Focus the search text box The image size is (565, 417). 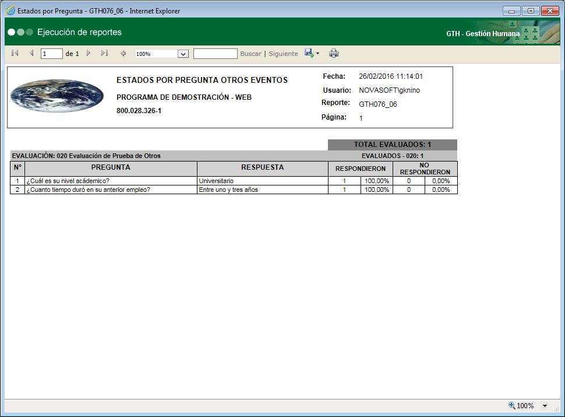click(215, 54)
